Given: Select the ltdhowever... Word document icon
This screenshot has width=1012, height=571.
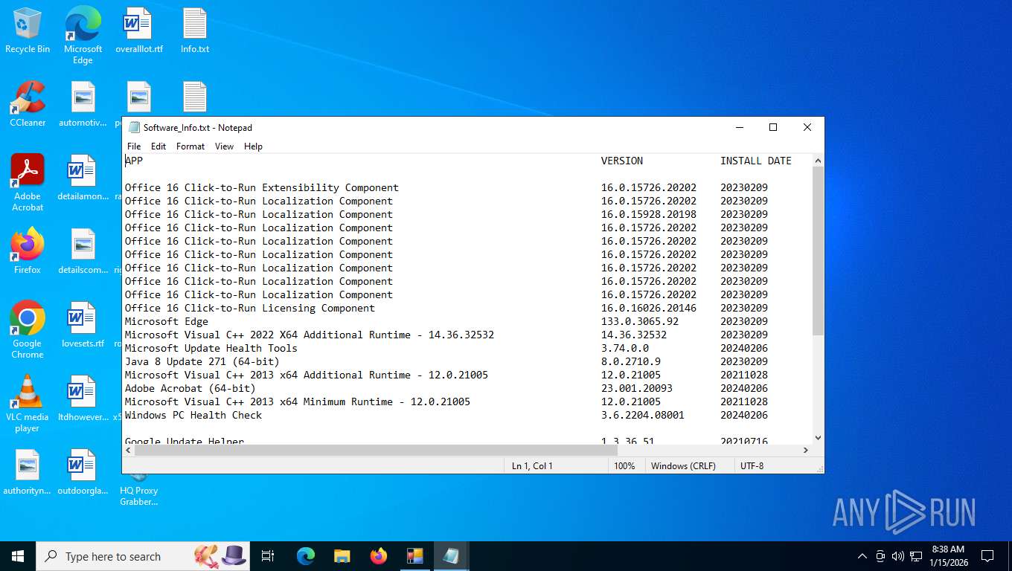Looking at the screenshot, I should tap(83, 399).
